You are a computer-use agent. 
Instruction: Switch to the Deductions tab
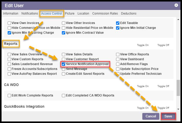[129, 14]
